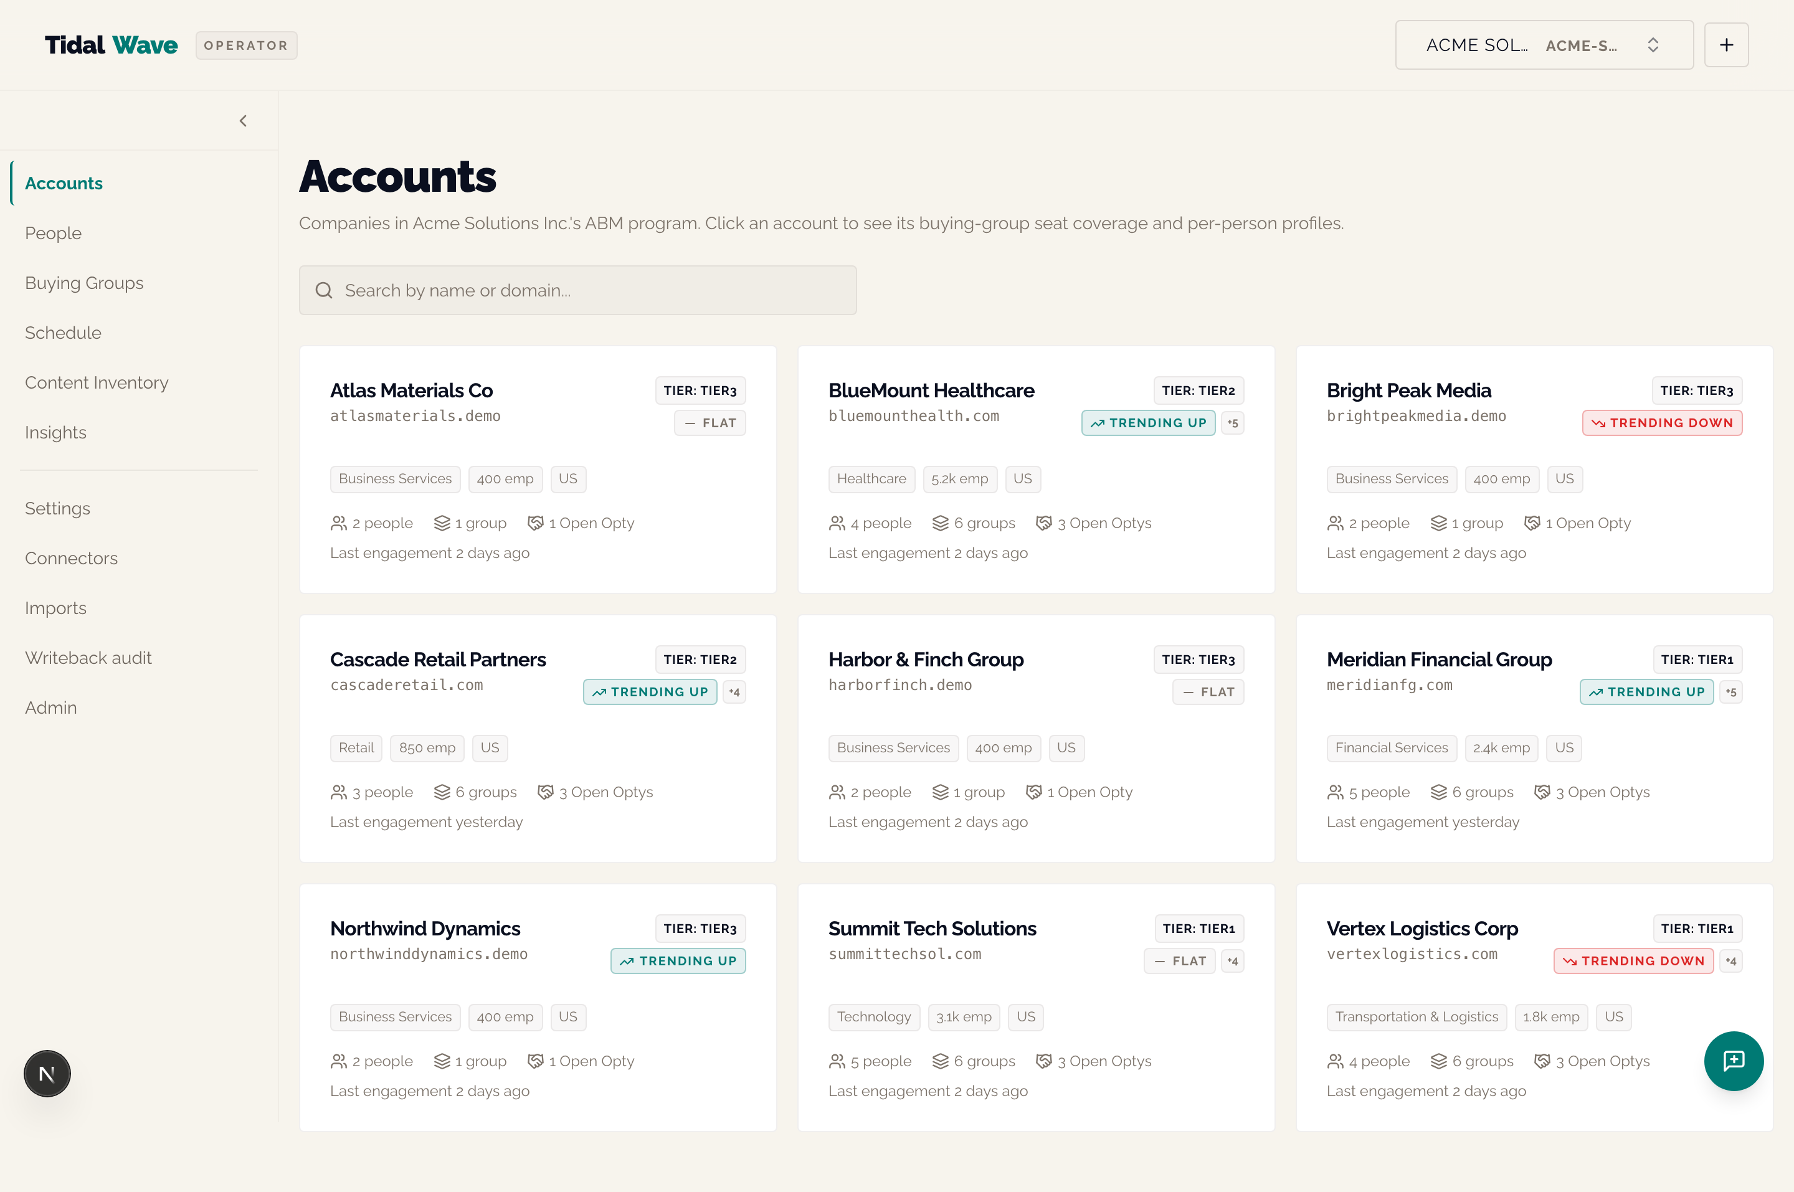Open Writeback audit page

[x=88, y=658]
